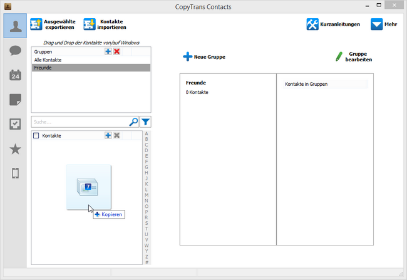Open the Notes section in sidebar
The image size is (407, 280).
[15, 100]
